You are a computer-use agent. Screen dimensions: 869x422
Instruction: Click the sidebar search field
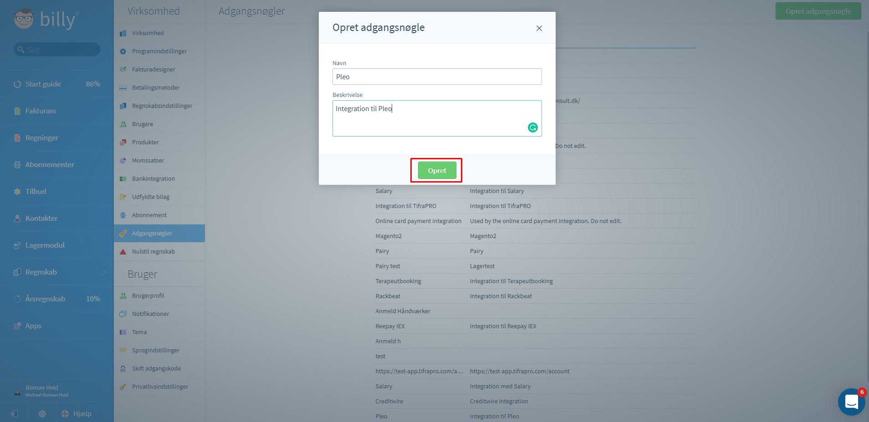[57, 49]
